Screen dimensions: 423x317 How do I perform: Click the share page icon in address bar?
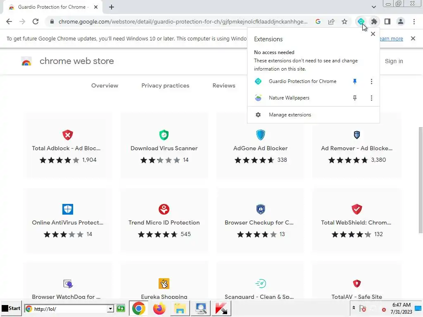(331, 21)
